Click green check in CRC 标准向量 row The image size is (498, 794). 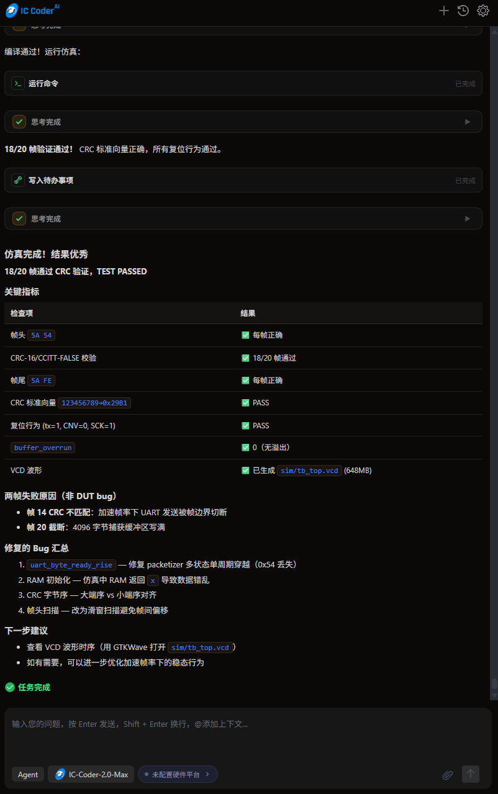pos(245,403)
